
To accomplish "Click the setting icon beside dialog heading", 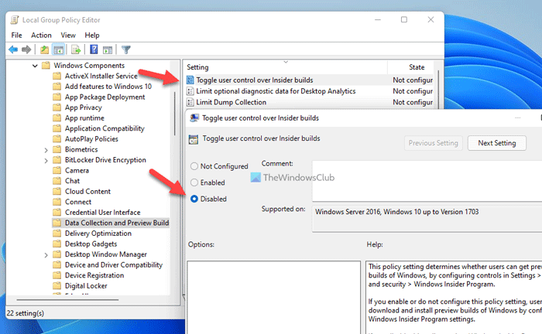I will click(194, 139).
